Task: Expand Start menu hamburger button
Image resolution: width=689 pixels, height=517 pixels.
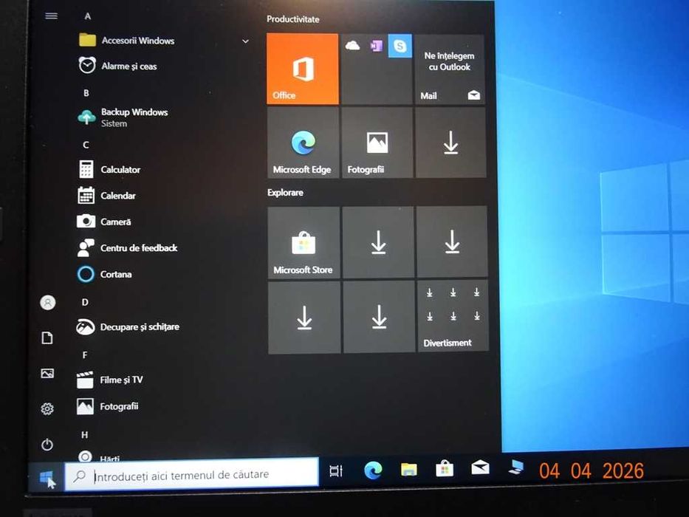Action: [52, 16]
